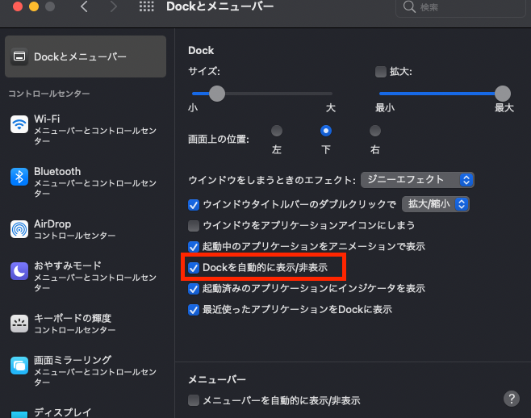Toggle 起動中のアプリケーションをアニメーションで表示 checkbox
Image resolution: width=531 pixels, height=418 pixels.
[x=194, y=247]
